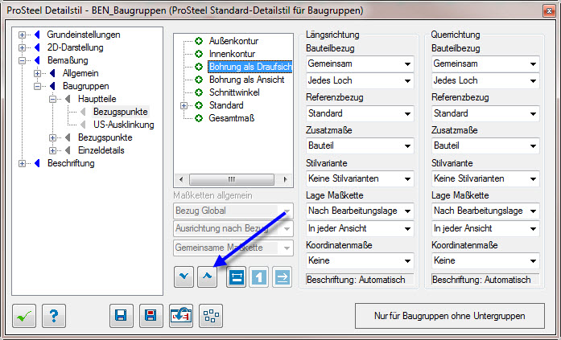Screen dimensions: 561x340
Task: Open Querrichtung Keine Stilvarianten dropdown
Action: coord(485,178)
